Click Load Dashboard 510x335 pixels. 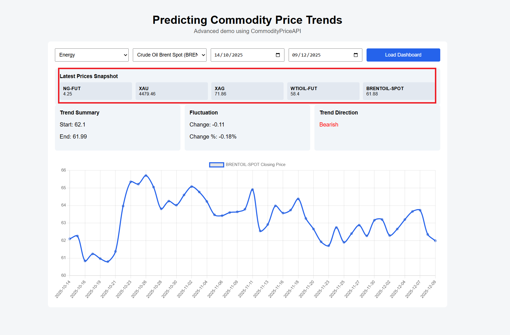point(403,55)
